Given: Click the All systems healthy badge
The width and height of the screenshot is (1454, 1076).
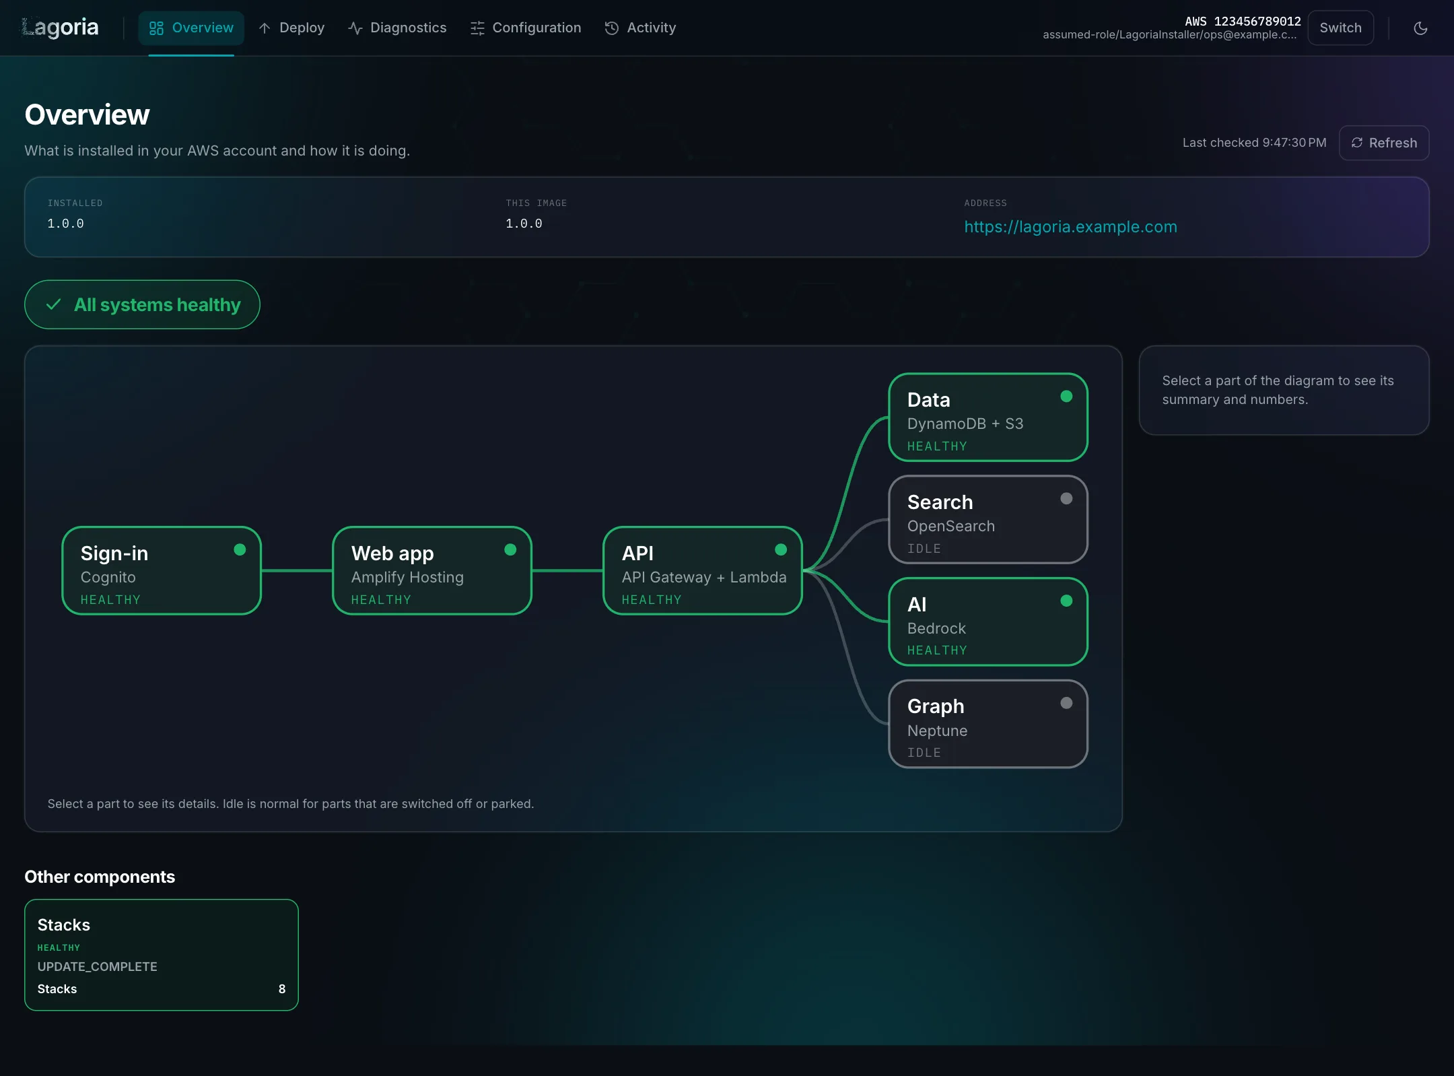Looking at the screenshot, I should (142, 304).
